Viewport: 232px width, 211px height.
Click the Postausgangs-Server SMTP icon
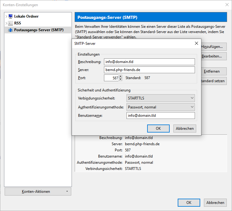tap(10, 30)
